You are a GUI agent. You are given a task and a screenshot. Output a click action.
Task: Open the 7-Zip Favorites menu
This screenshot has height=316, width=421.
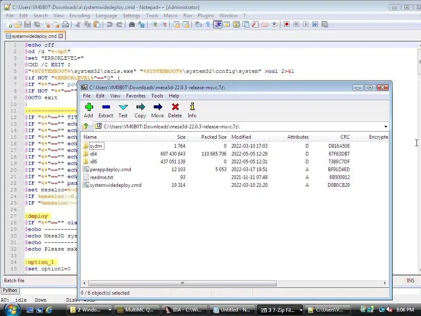(136, 96)
